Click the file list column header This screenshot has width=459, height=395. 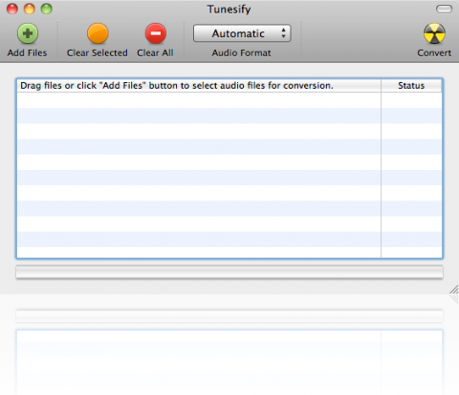[x=199, y=86]
